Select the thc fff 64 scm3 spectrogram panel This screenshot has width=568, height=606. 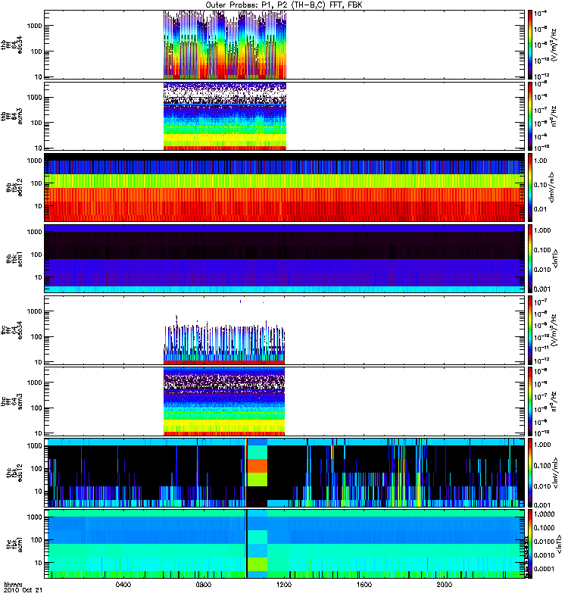(x=285, y=401)
